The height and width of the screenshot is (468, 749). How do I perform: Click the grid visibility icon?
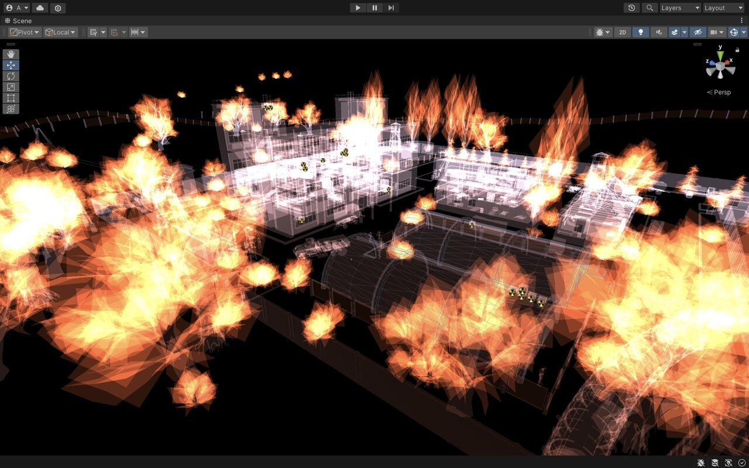click(93, 32)
